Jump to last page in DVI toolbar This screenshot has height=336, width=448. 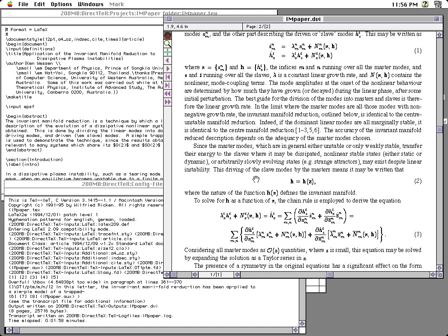point(168,85)
